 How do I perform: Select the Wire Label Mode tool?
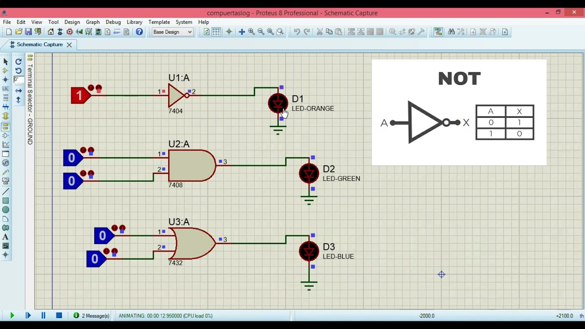pyautogui.click(x=5, y=89)
